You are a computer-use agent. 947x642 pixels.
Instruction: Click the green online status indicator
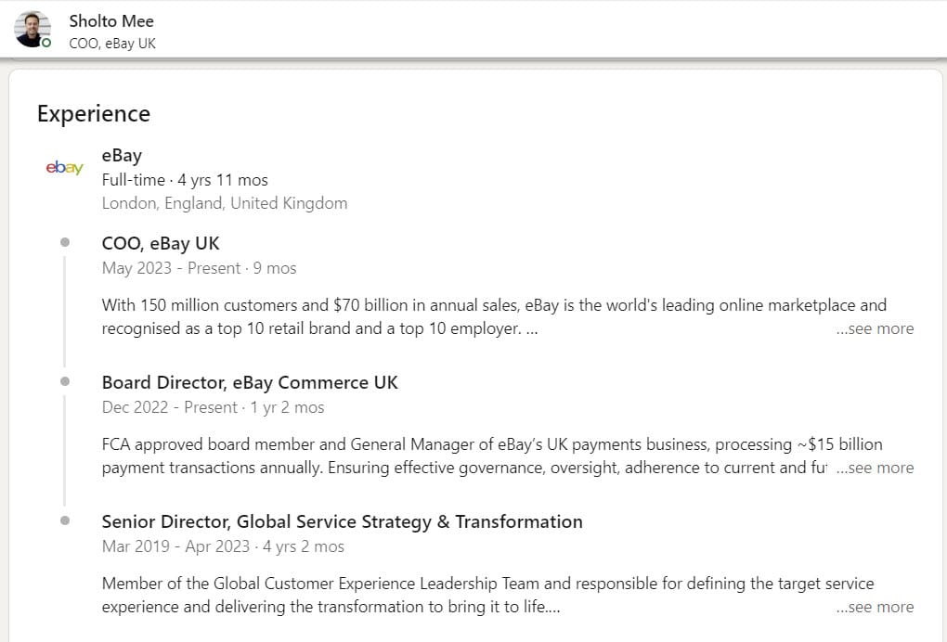click(46, 44)
